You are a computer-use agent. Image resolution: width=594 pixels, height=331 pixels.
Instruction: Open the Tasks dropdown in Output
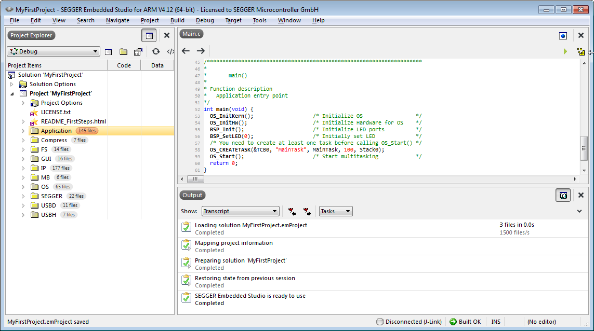point(336,211)
